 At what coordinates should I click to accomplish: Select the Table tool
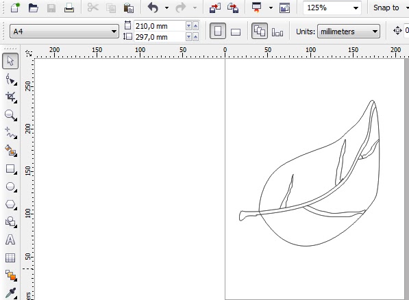[x=10, y=258]
